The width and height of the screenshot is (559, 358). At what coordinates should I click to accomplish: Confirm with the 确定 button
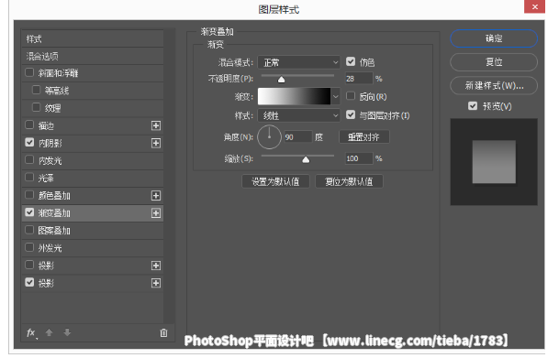(494, 38)
